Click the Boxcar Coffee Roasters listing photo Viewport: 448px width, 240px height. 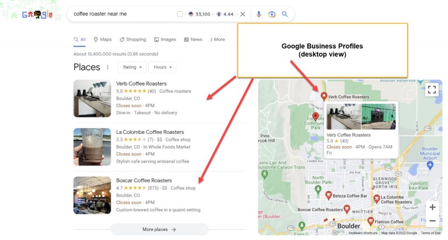tap(92, 195)
